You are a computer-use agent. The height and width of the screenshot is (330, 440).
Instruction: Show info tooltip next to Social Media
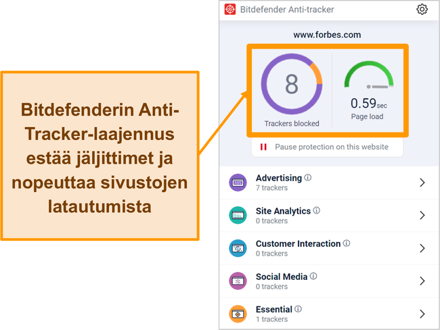tap(313, 276)
